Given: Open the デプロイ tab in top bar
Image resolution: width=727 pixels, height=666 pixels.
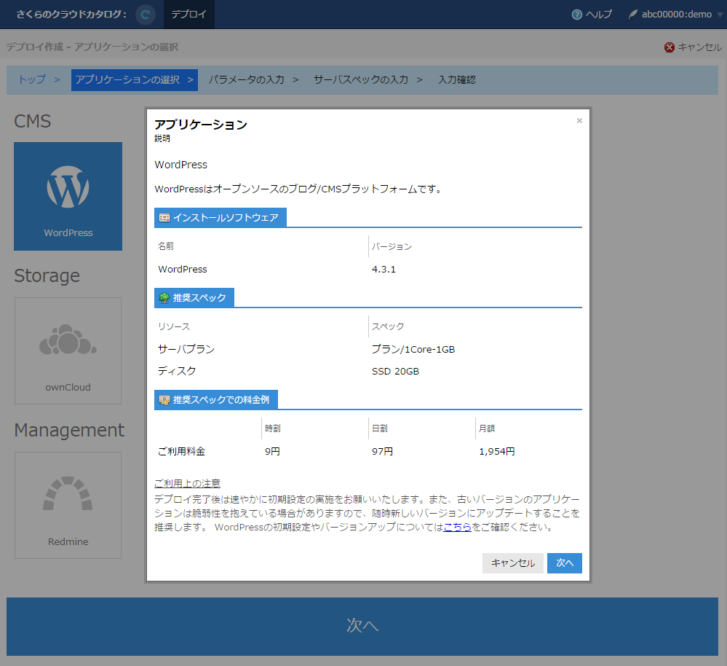Looking at the screenshot, I should [188, 15].
